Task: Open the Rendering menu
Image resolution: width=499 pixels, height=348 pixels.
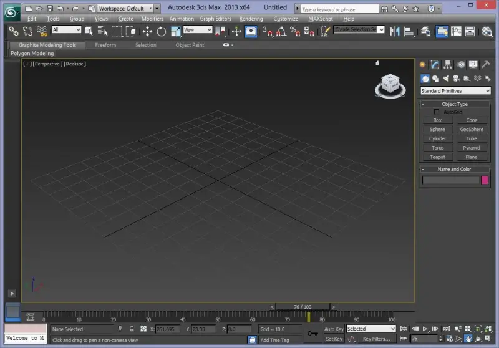Action: (251, 19)
